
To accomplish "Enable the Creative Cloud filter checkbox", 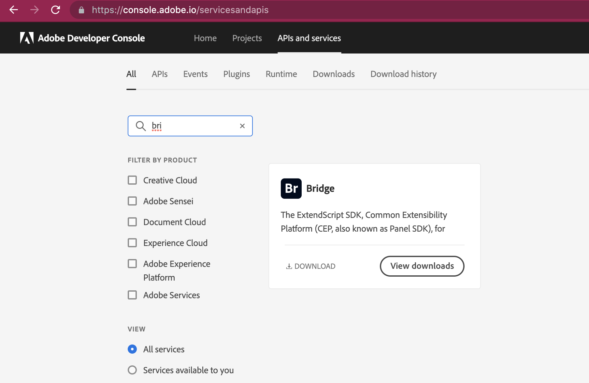I will 132,180.
